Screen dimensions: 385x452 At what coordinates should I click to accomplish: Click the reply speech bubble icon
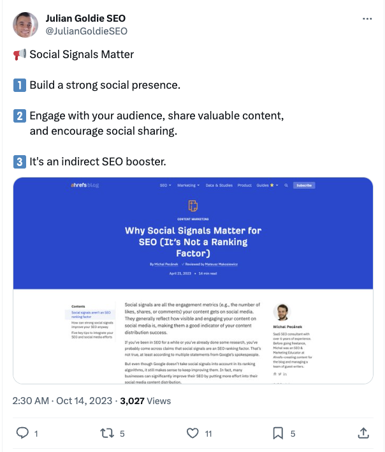click(x=23, y=433)
